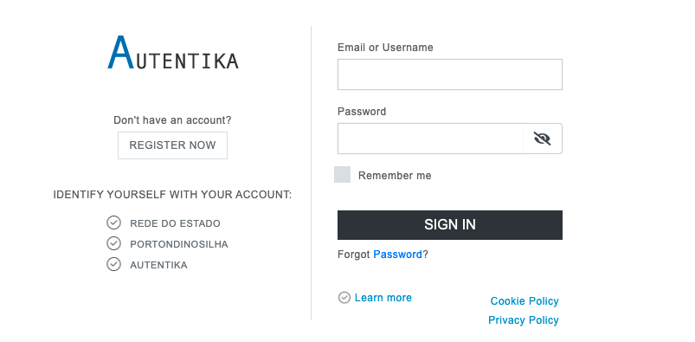Click the checkmark icon beside AUTENTIKA provider

click(114, 264)
